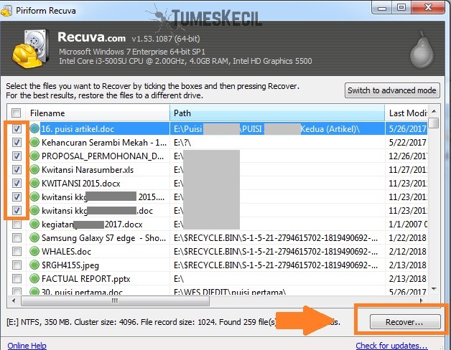Screen dimensions: 451x350
Task: Click the vertical scrollbar up arrow
Action: point(434,111)
